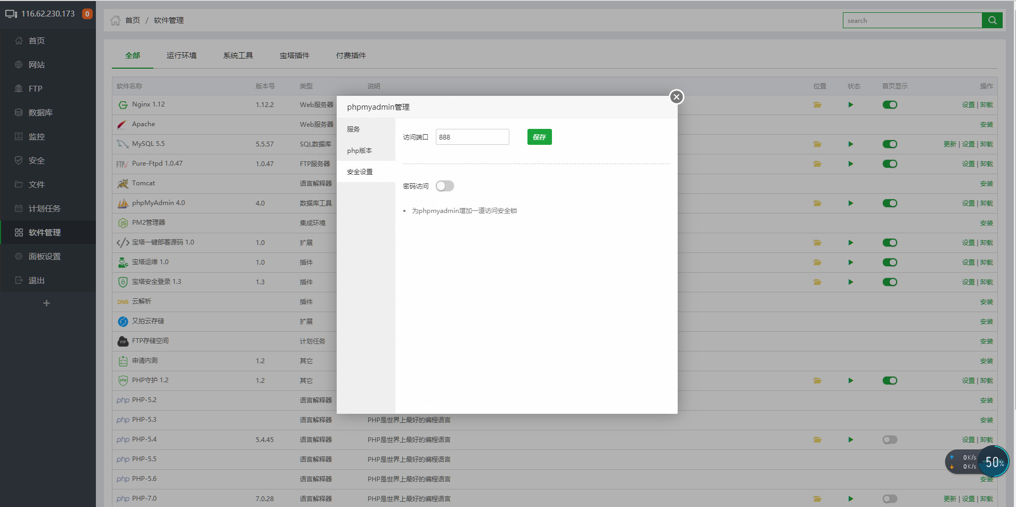This screenshot has width=1016, height=507.
Task: Click the + icon below the sidebar menu
Action: pos(47,302)
